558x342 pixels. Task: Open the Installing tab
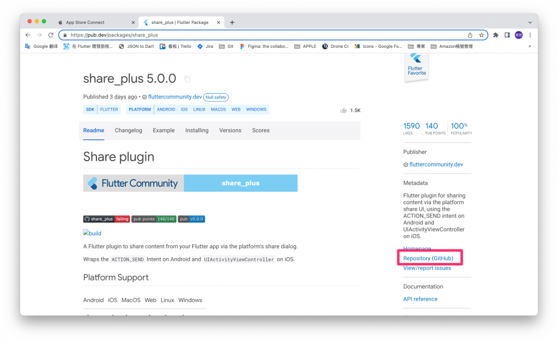pyautogui.click(x=197, y=131)
